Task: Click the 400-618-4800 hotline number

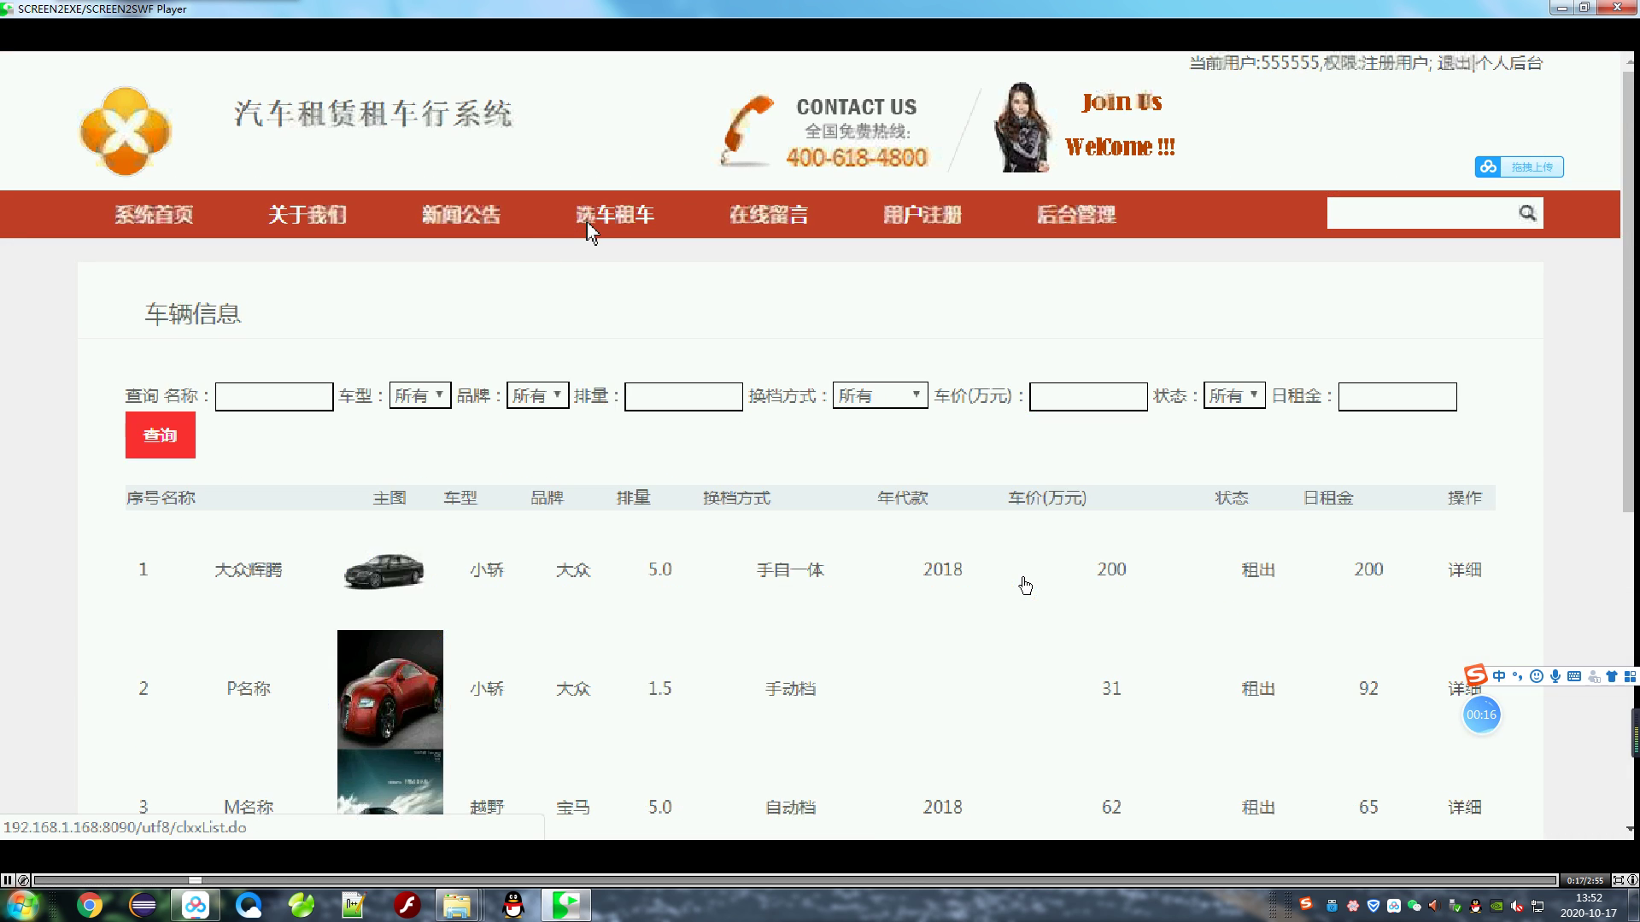Action: tap(857, 158)
